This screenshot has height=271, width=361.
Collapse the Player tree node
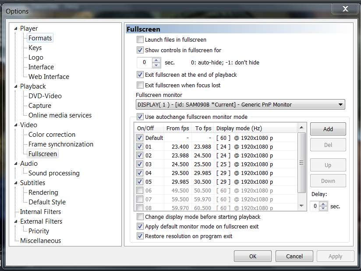(x=16, y=29)
